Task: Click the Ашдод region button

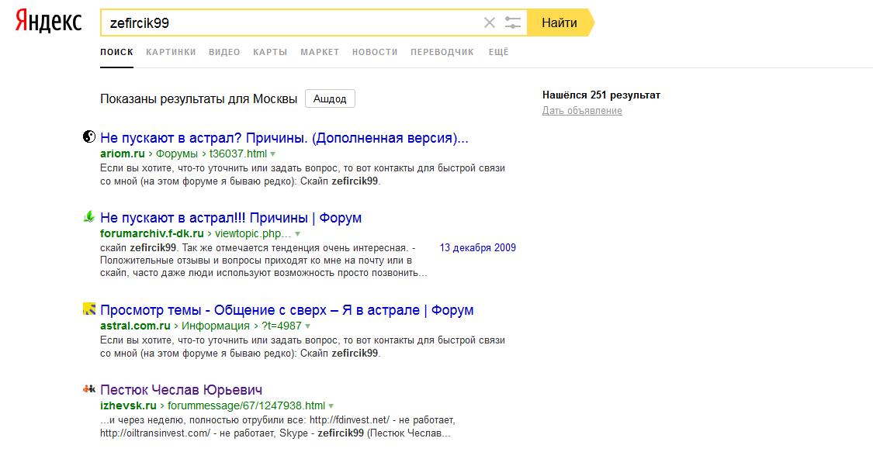Action: pyautogui.click(x=330, y=99)
